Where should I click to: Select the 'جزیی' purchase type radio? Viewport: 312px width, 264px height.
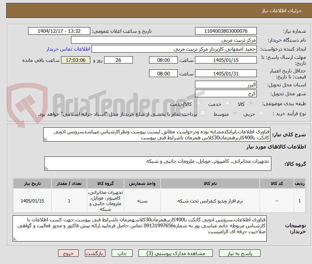[261, 113]
